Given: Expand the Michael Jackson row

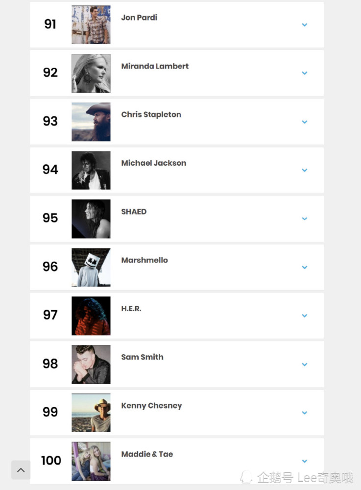Looking at the screenshot, I should pyautogui.click(x=304, y=170).
